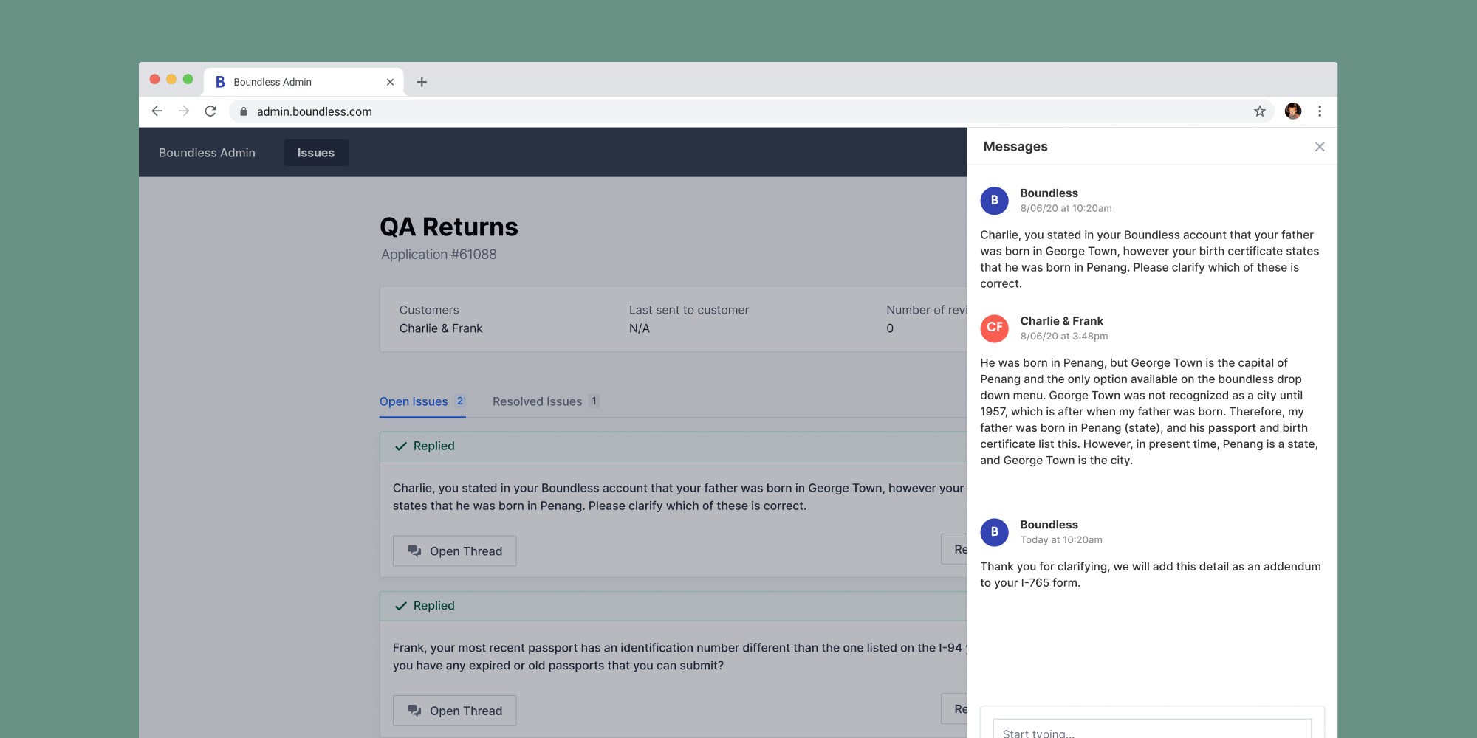Click the Start typing message field

[x=1152, y=729]
